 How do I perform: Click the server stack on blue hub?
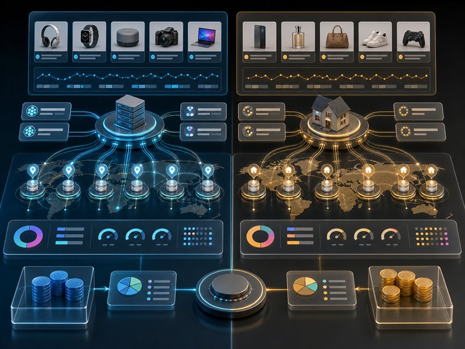[130, 112]
